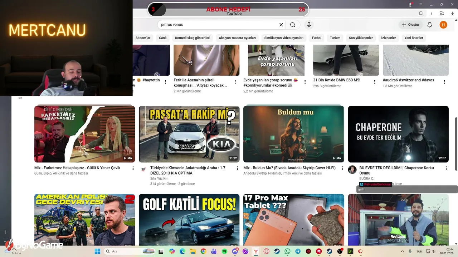Open the orange H account avatar
Image resolution: width=458 pixels, height=257 pixels.
[x=443, y=25]
